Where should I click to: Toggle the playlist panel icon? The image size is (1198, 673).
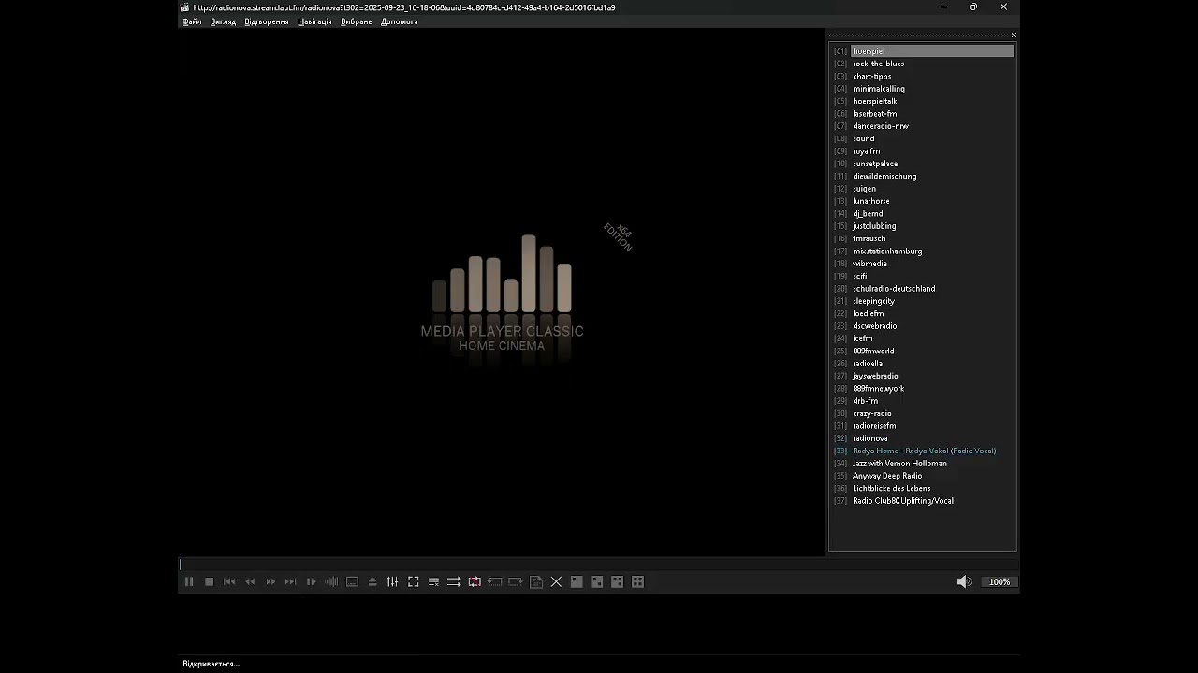[x=433, y=581]
